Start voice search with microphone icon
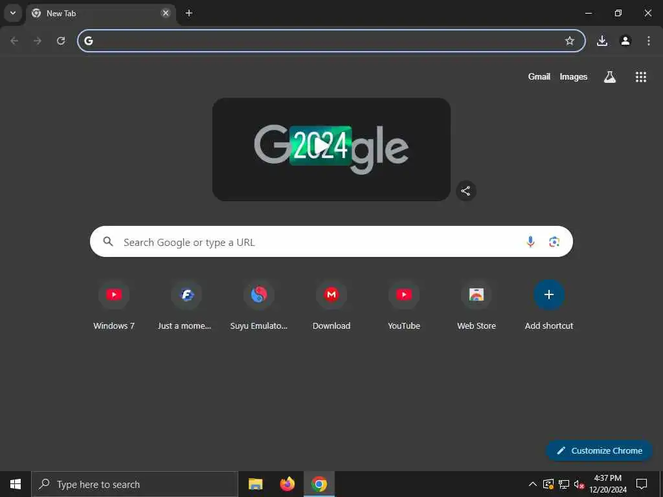This screenshot has width=663, height=497. [x=530, y=242]
